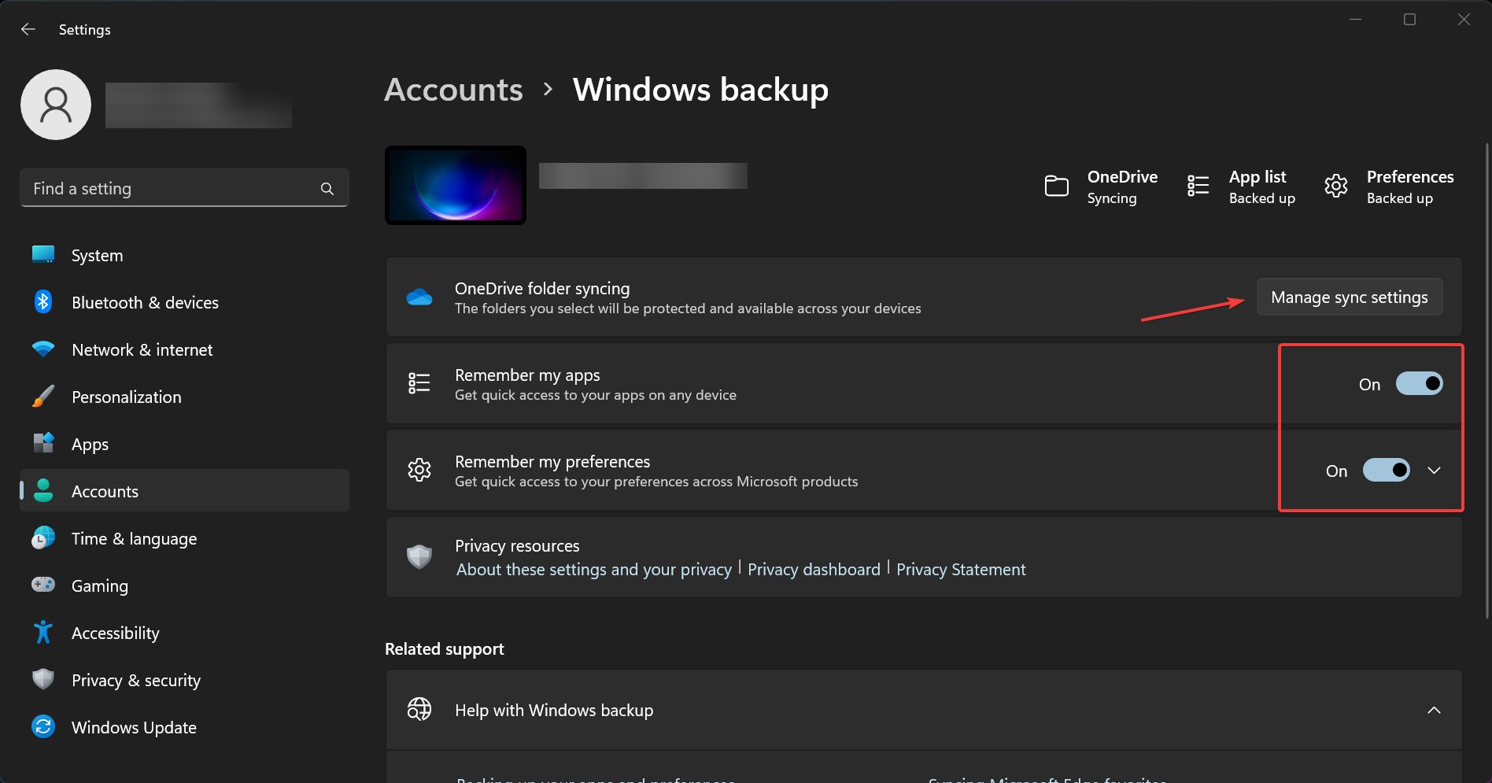Click the Personalization paintbrush icon

coord(43,397)
